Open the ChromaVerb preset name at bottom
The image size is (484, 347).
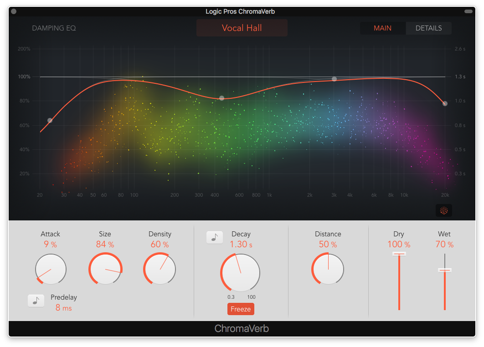[x=242, y=328]
